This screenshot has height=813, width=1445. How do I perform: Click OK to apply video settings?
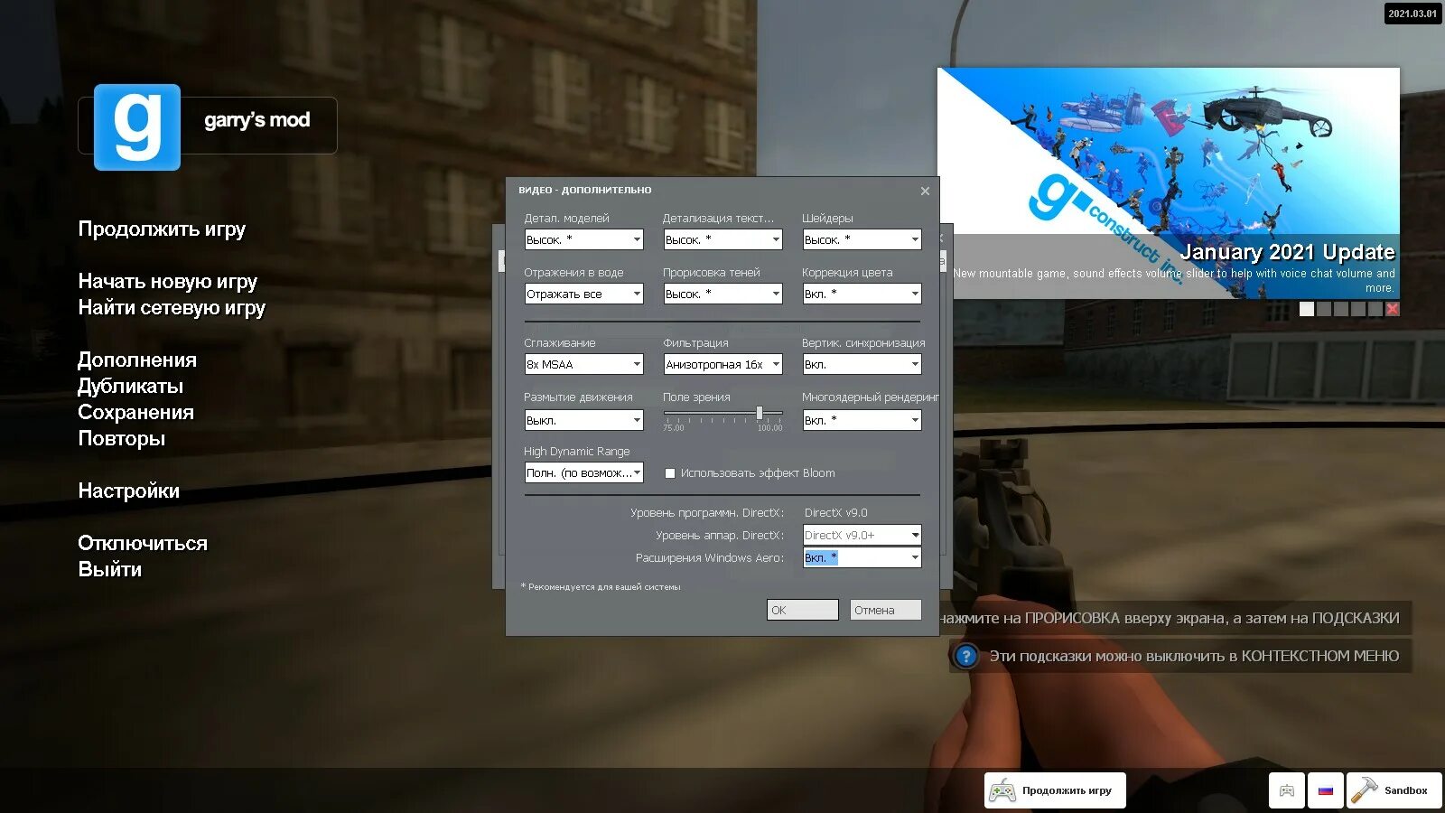click(x=803, y=610)
